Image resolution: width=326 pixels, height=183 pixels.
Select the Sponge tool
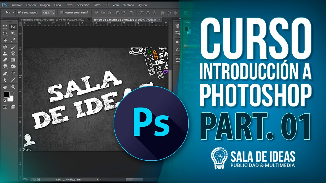[13, 66]
